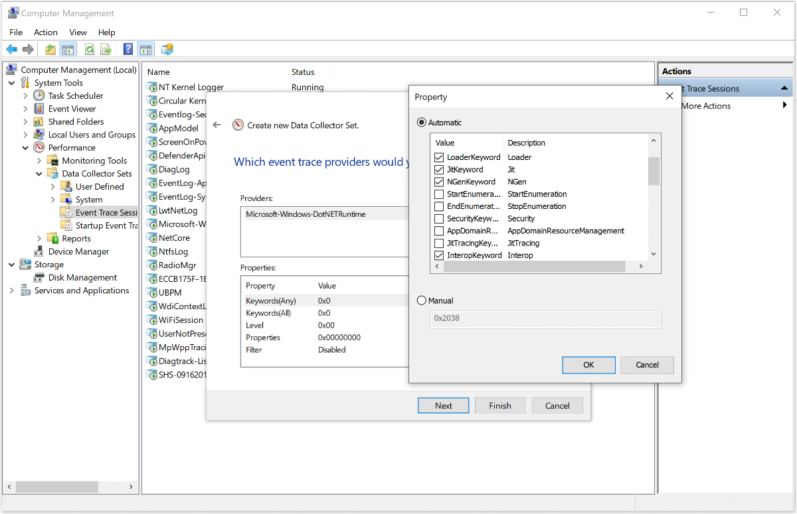Click the Back arrow in the toolbar
The width and height of the screenshot is (797, 514).
point(12,49)
